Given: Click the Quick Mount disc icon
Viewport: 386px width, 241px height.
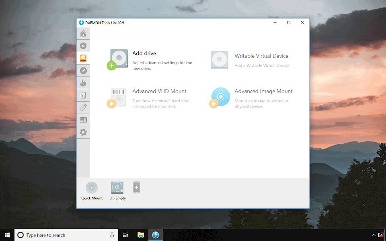Looking at the screenshot, I should point(92,188).
